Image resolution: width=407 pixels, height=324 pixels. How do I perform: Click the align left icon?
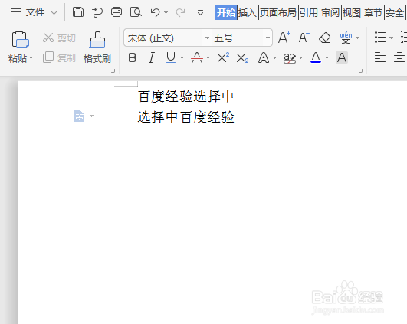[x=380, y=57]
